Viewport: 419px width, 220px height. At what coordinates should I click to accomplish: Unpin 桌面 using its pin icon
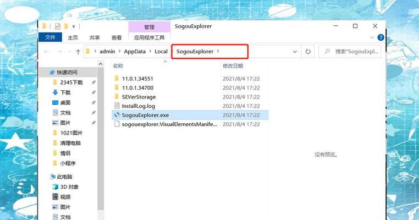pyautogui.click(x=93, y=103)
